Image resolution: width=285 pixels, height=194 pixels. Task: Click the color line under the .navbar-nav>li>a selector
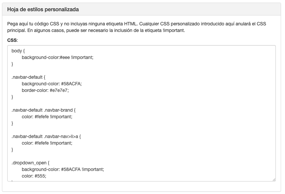[47, 143]
